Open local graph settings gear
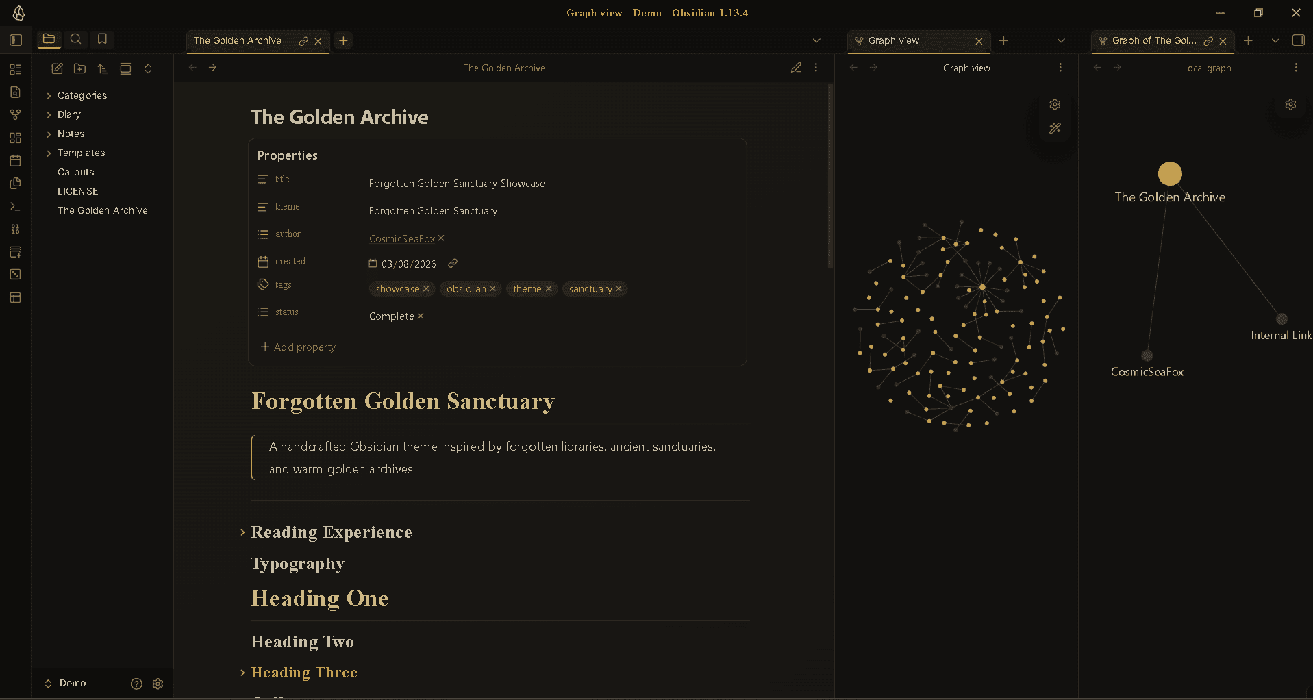Image resolution: width=1313 pixels, height=700 pixels. [1290, 104]
